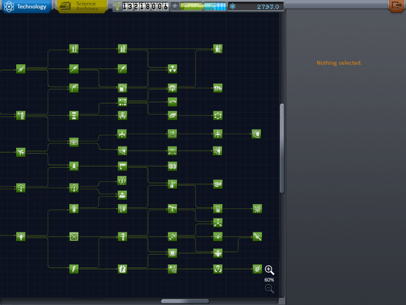Image resolution: width=406 pixels, height=305 pixels.
Task: Open the robot tech node
Action: 218,252
